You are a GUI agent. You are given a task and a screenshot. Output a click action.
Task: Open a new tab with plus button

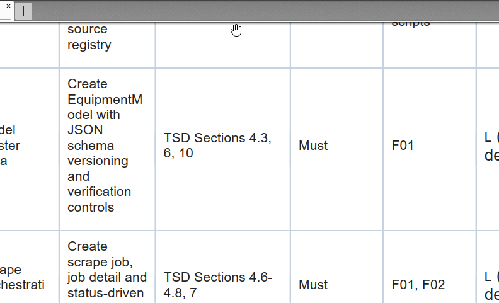(23, 11)
